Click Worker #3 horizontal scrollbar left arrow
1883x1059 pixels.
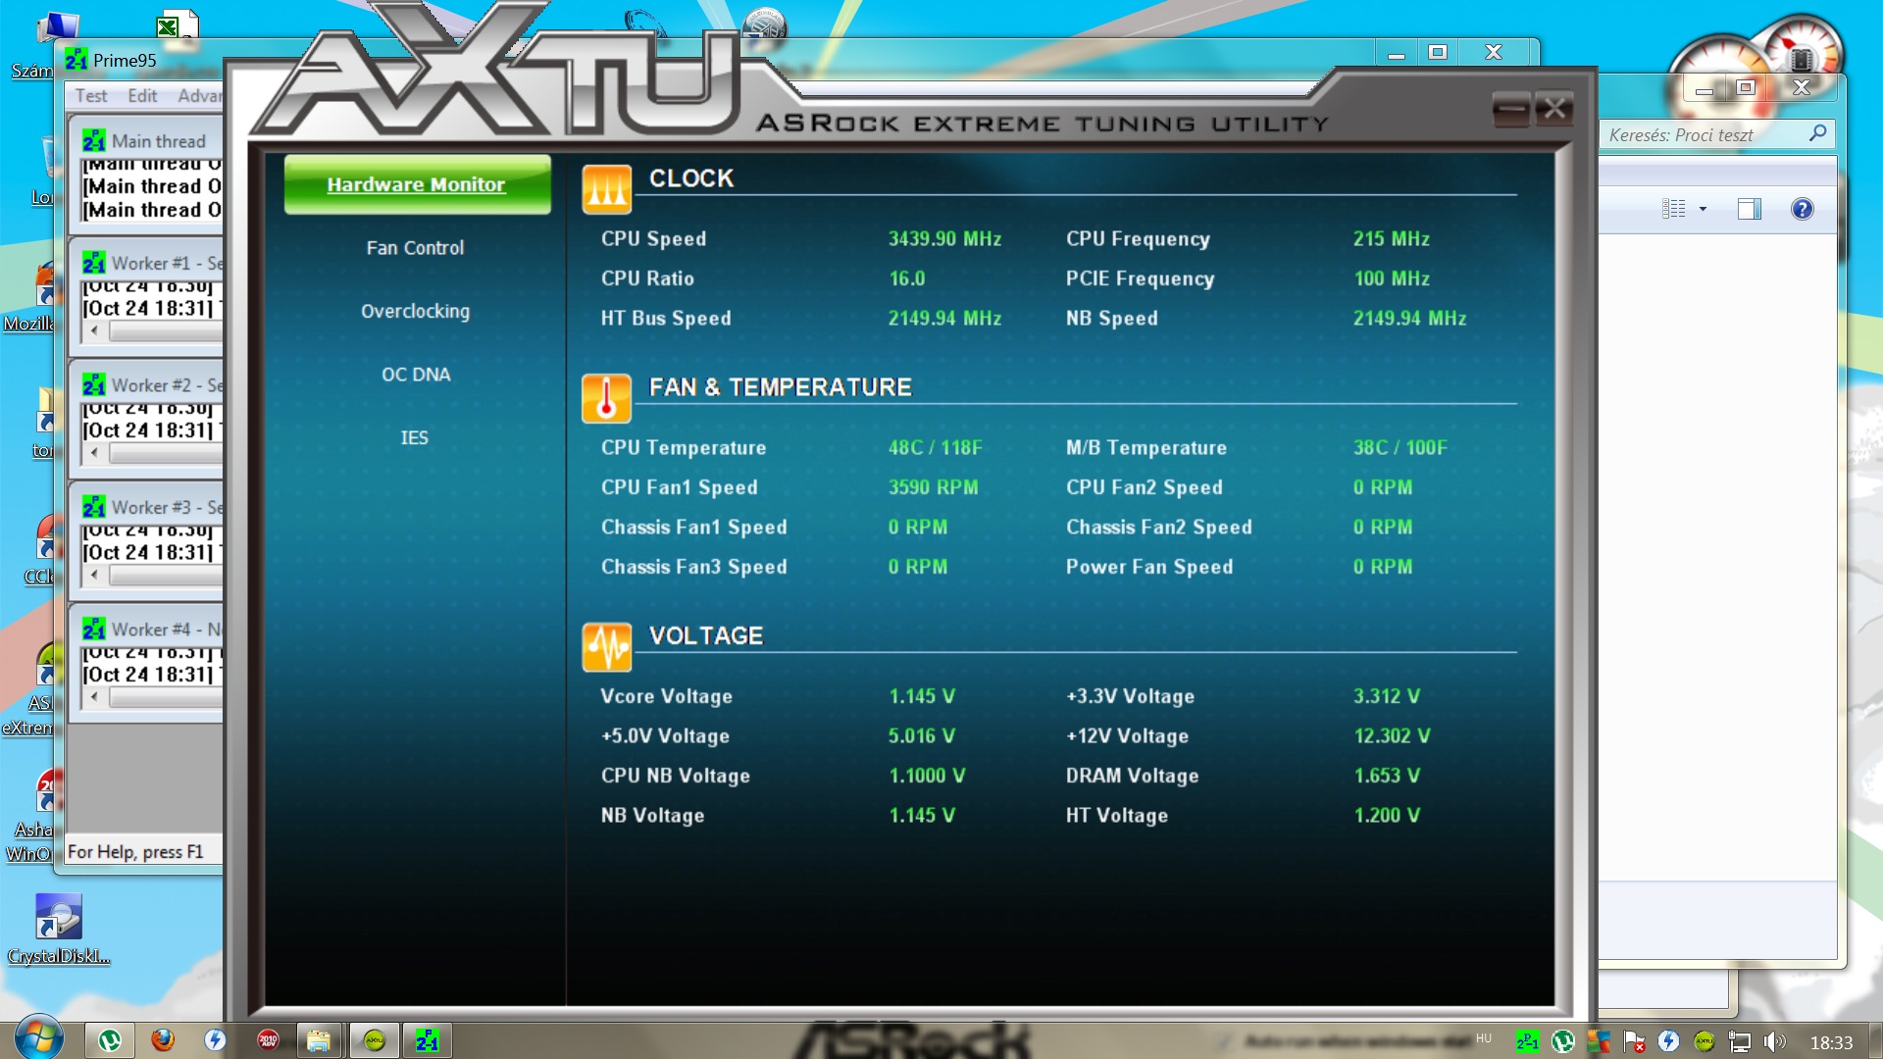94,576
